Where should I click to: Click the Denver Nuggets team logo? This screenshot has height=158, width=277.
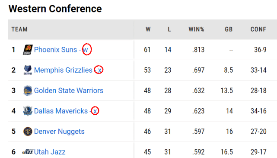coord(28,132)
